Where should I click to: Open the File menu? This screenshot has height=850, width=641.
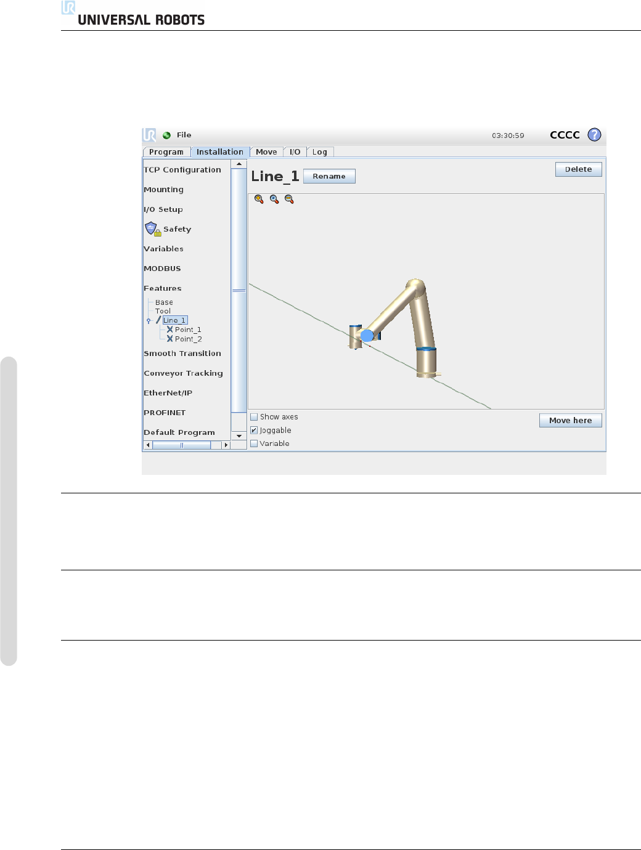pos(184,135)
